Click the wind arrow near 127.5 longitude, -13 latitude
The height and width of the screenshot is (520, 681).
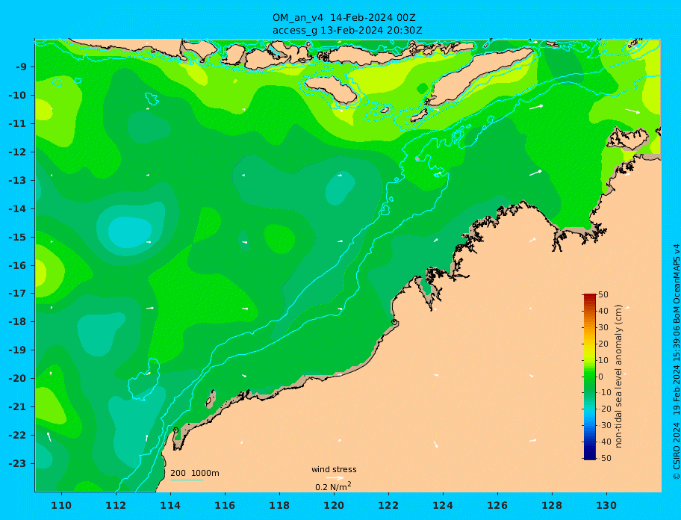pos(535,173)
